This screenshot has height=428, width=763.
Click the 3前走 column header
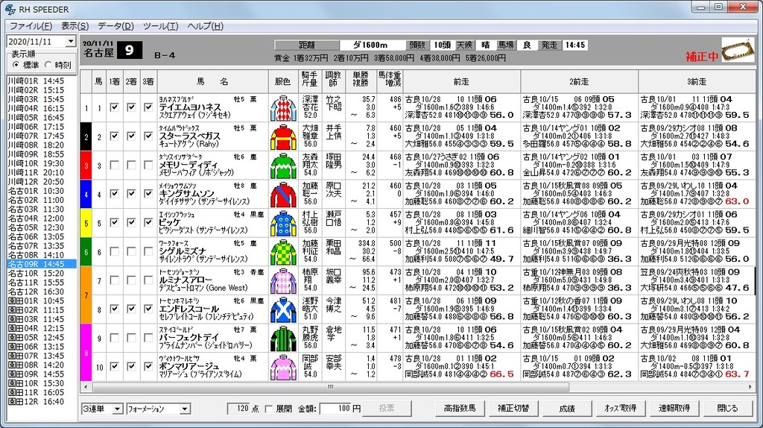(x=697, y=81)
